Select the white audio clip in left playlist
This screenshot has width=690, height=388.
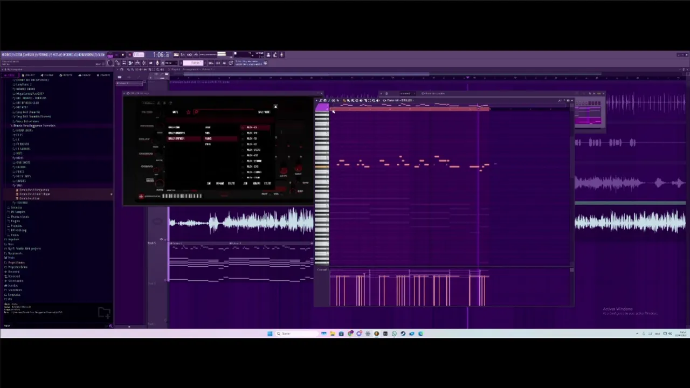tap(241, 221)
